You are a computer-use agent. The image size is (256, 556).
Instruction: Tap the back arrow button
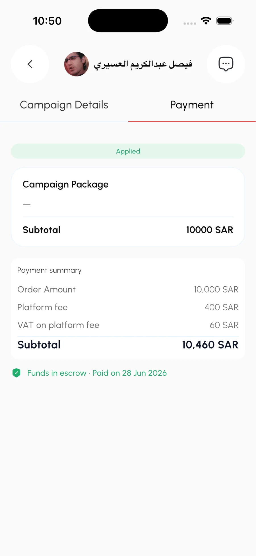[x=30, y=64]
